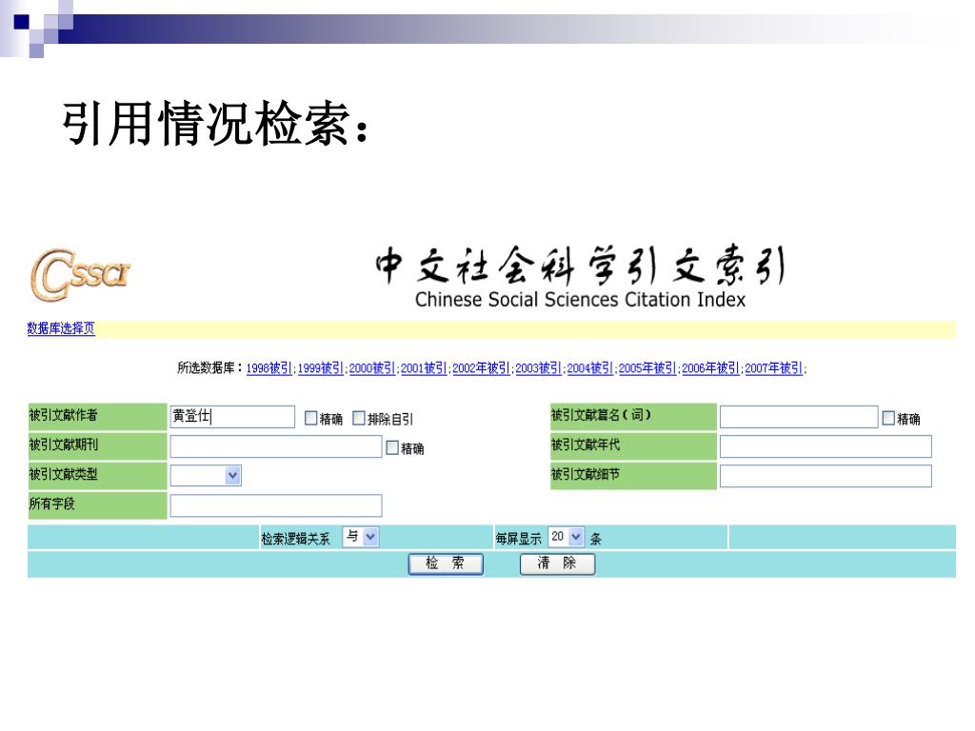This screenshot has width=975, height=731.
Task: Click the Chinese Social Sciences Citation Index title
Action: click(580, 300)
